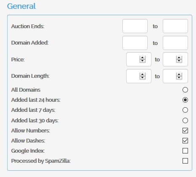196x177 pixels.
Task: Choose the Added last 30 days option
Action: (185, 120)
